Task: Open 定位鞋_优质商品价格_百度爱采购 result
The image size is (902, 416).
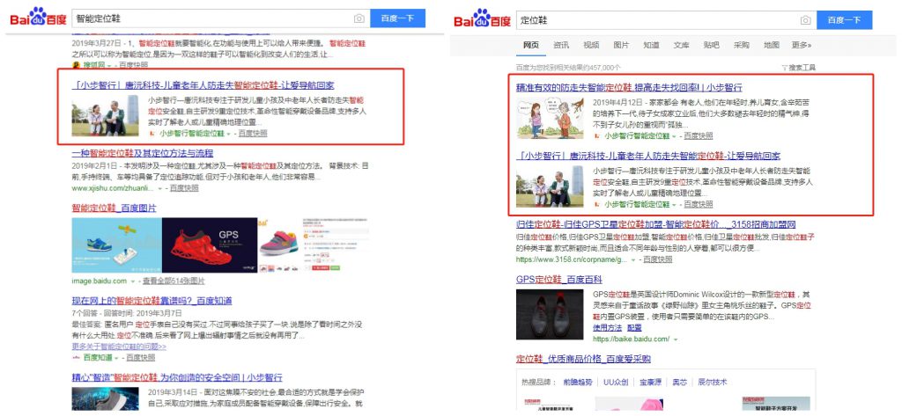Action: pyautogui.click(x=583, y=359)
